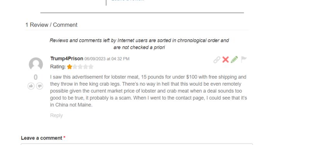Click the 1 Review / Comment heading

click(x=51, y=25)
